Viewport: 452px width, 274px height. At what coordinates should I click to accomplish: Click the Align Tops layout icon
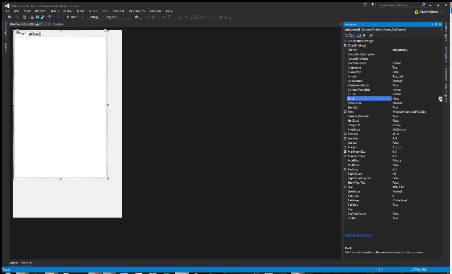click(169, 17)
